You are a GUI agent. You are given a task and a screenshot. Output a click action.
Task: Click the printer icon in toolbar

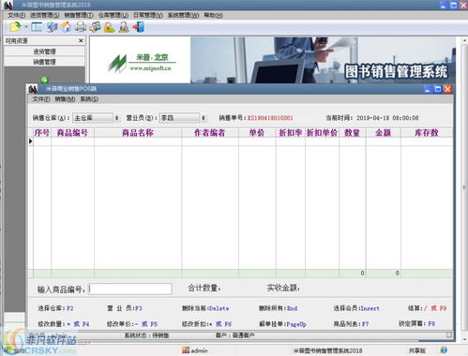pos(81,27)
